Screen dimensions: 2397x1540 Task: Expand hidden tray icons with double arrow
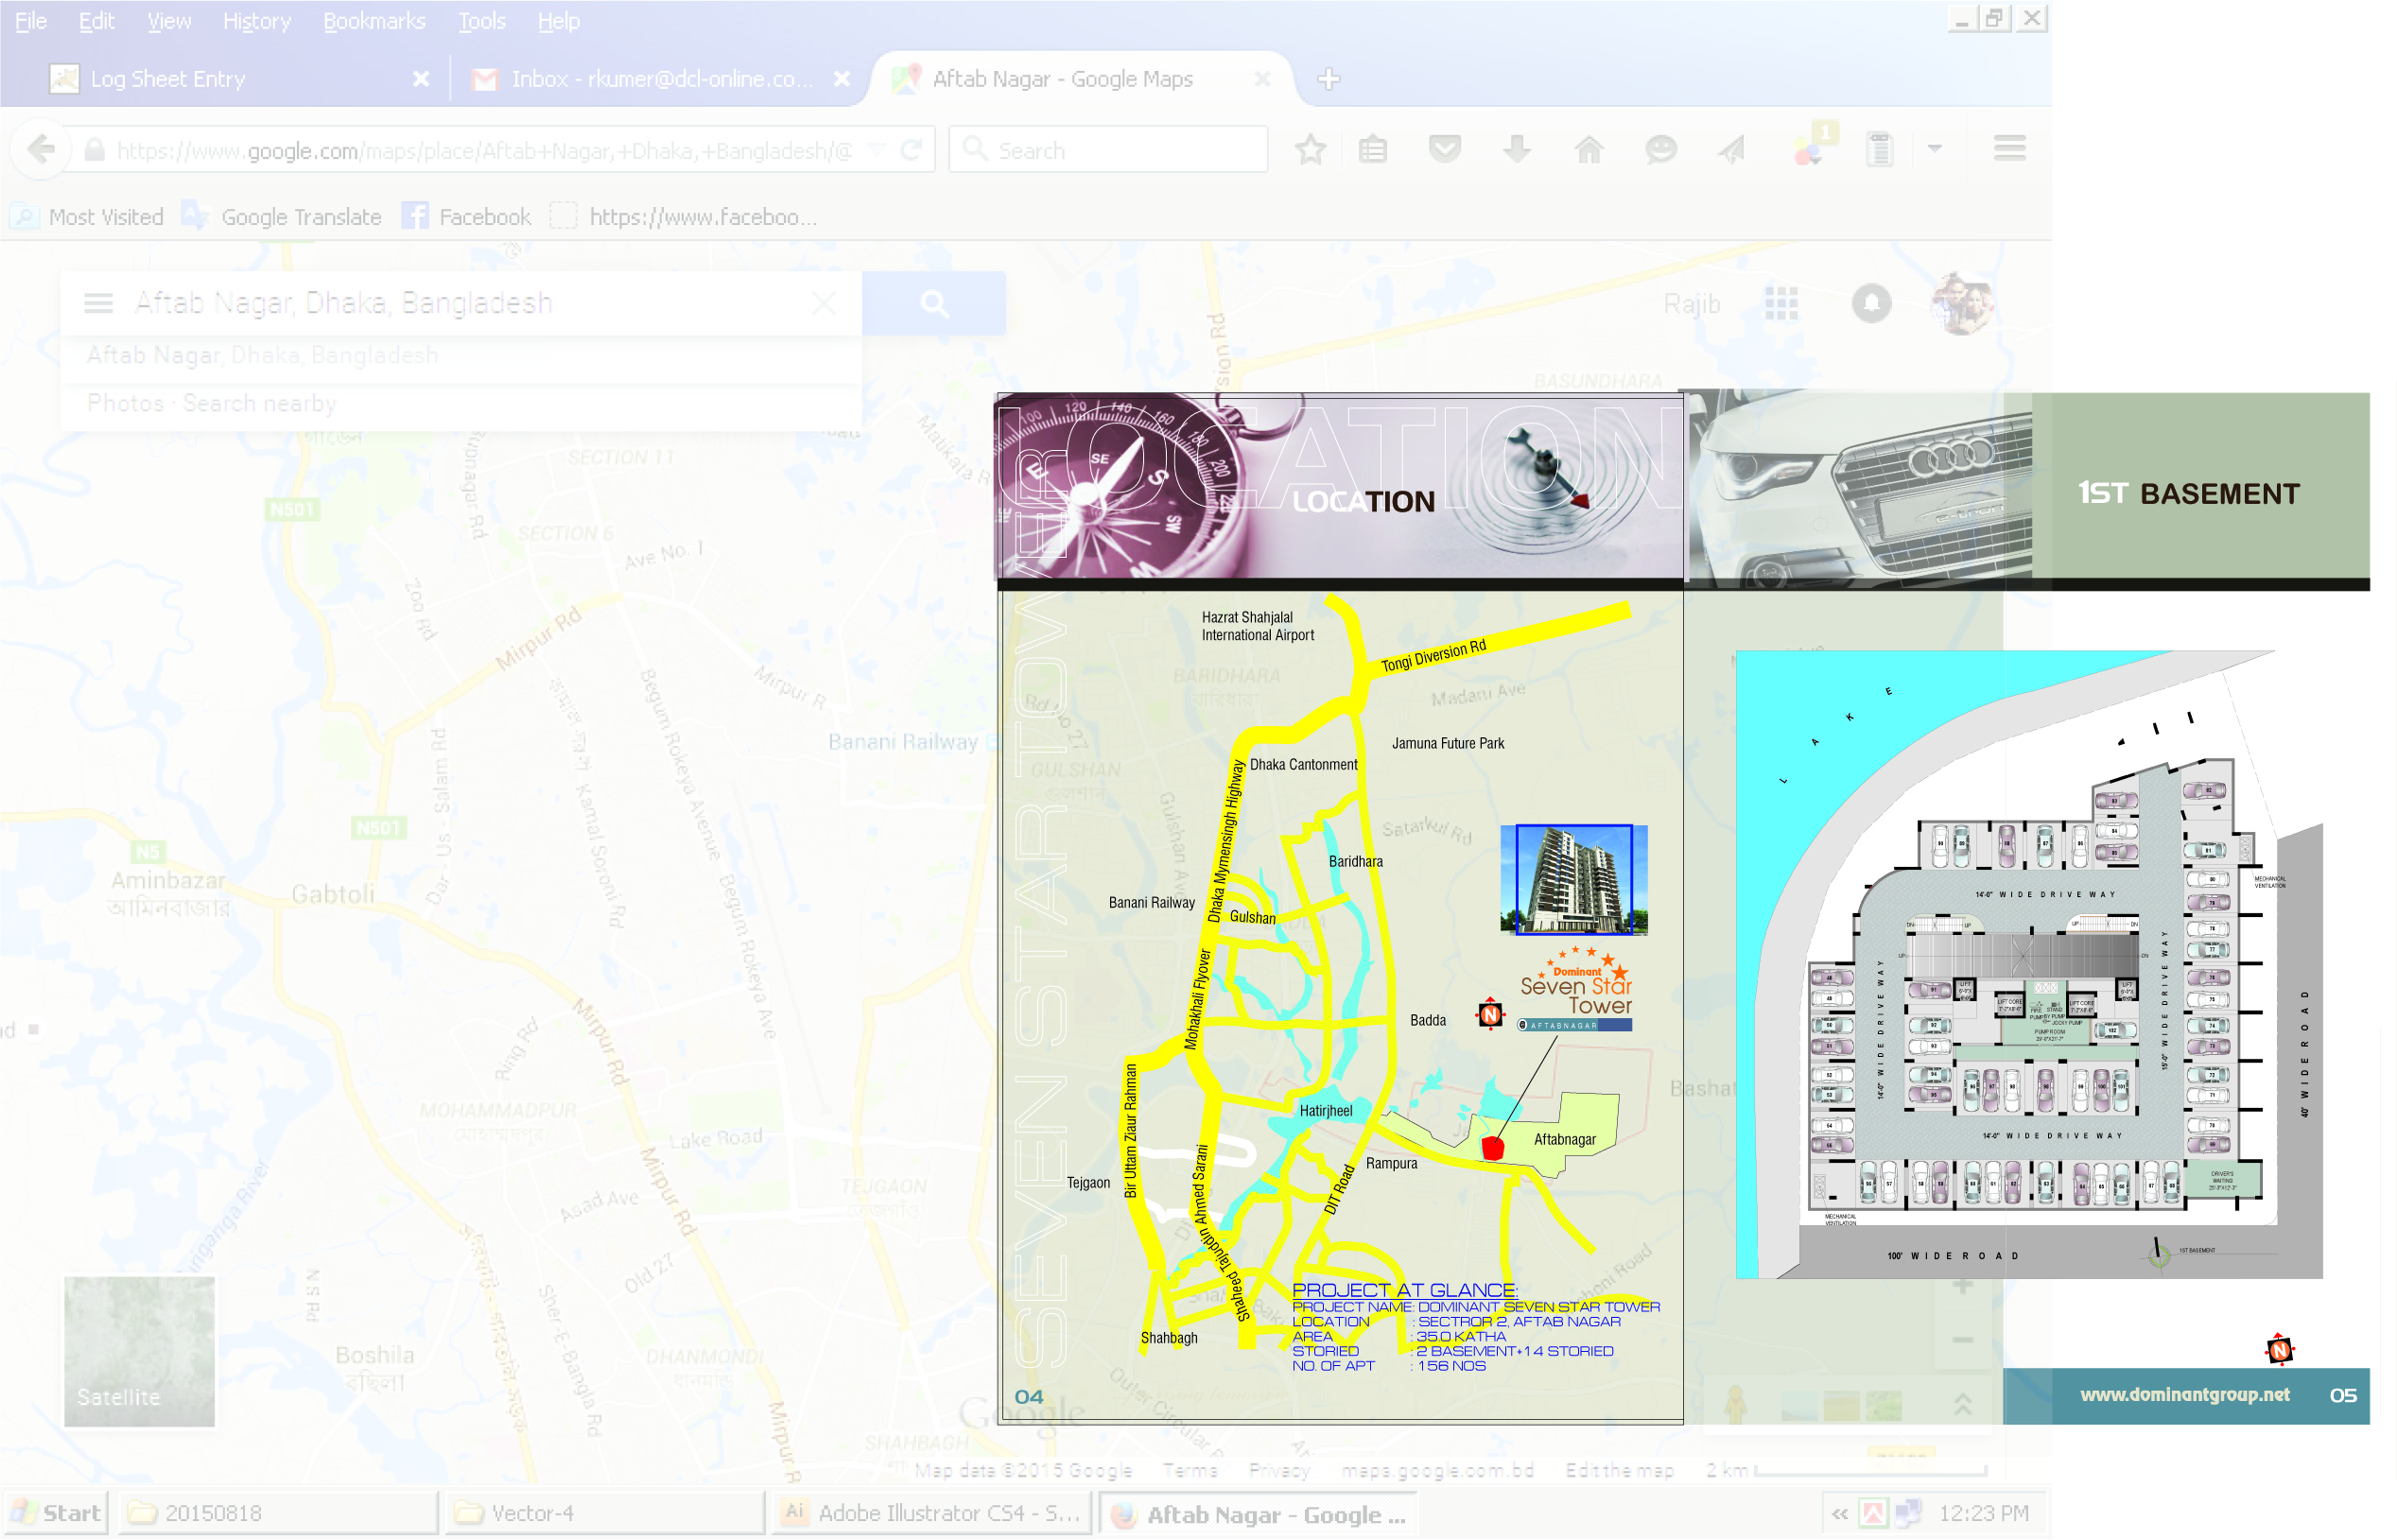[x=1838, y=1513]
